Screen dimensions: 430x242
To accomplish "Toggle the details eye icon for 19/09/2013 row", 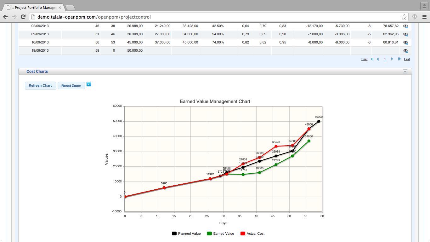I will (x=405, y=50).
